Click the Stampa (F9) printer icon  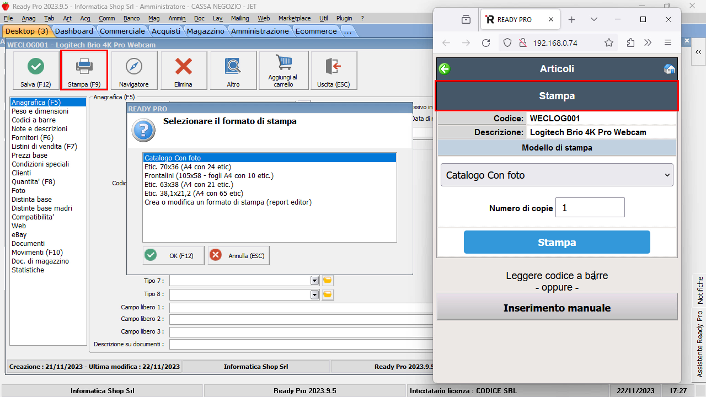pyautogui.click(x=84, y=67)
